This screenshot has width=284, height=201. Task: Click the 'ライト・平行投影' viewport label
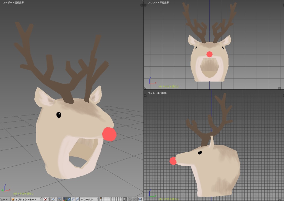click(x=157, y=93)
